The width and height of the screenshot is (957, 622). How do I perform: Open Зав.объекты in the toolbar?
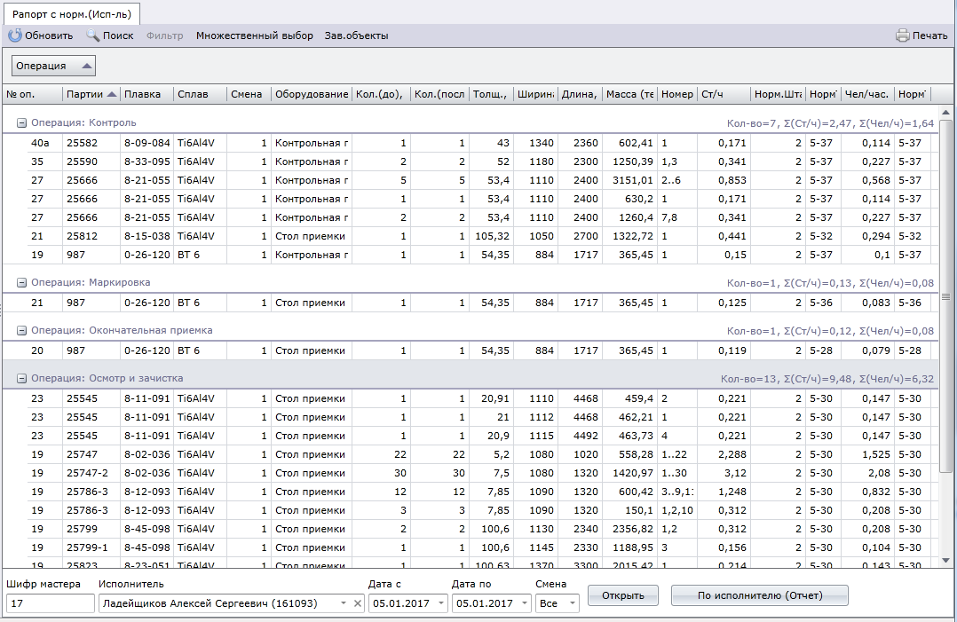click(x=356, y=35)
